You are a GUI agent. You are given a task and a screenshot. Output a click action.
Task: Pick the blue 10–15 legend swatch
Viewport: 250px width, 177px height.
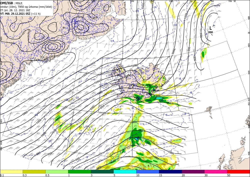pyautogui.click(x=148, y=172)
